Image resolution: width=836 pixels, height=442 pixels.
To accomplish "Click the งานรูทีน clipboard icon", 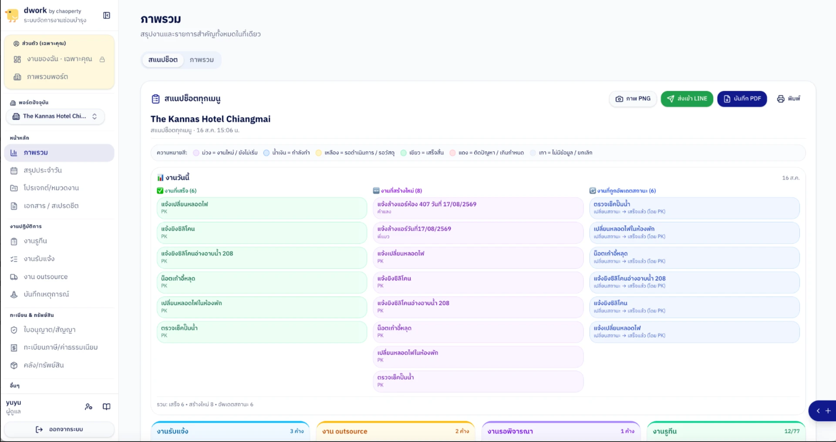I will coord(14,241).
